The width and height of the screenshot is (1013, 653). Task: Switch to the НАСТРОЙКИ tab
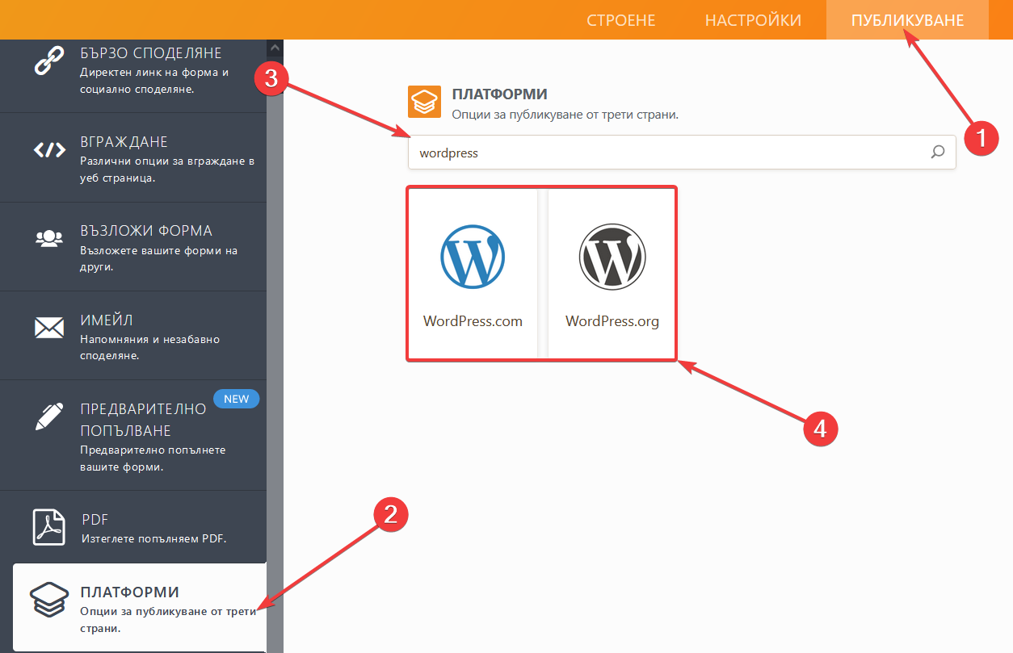754,20
